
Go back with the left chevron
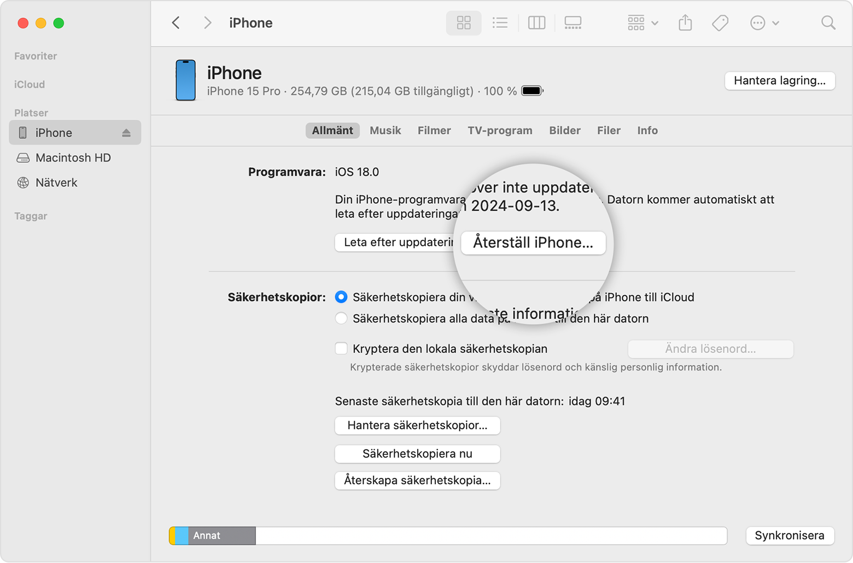[176, 23]
